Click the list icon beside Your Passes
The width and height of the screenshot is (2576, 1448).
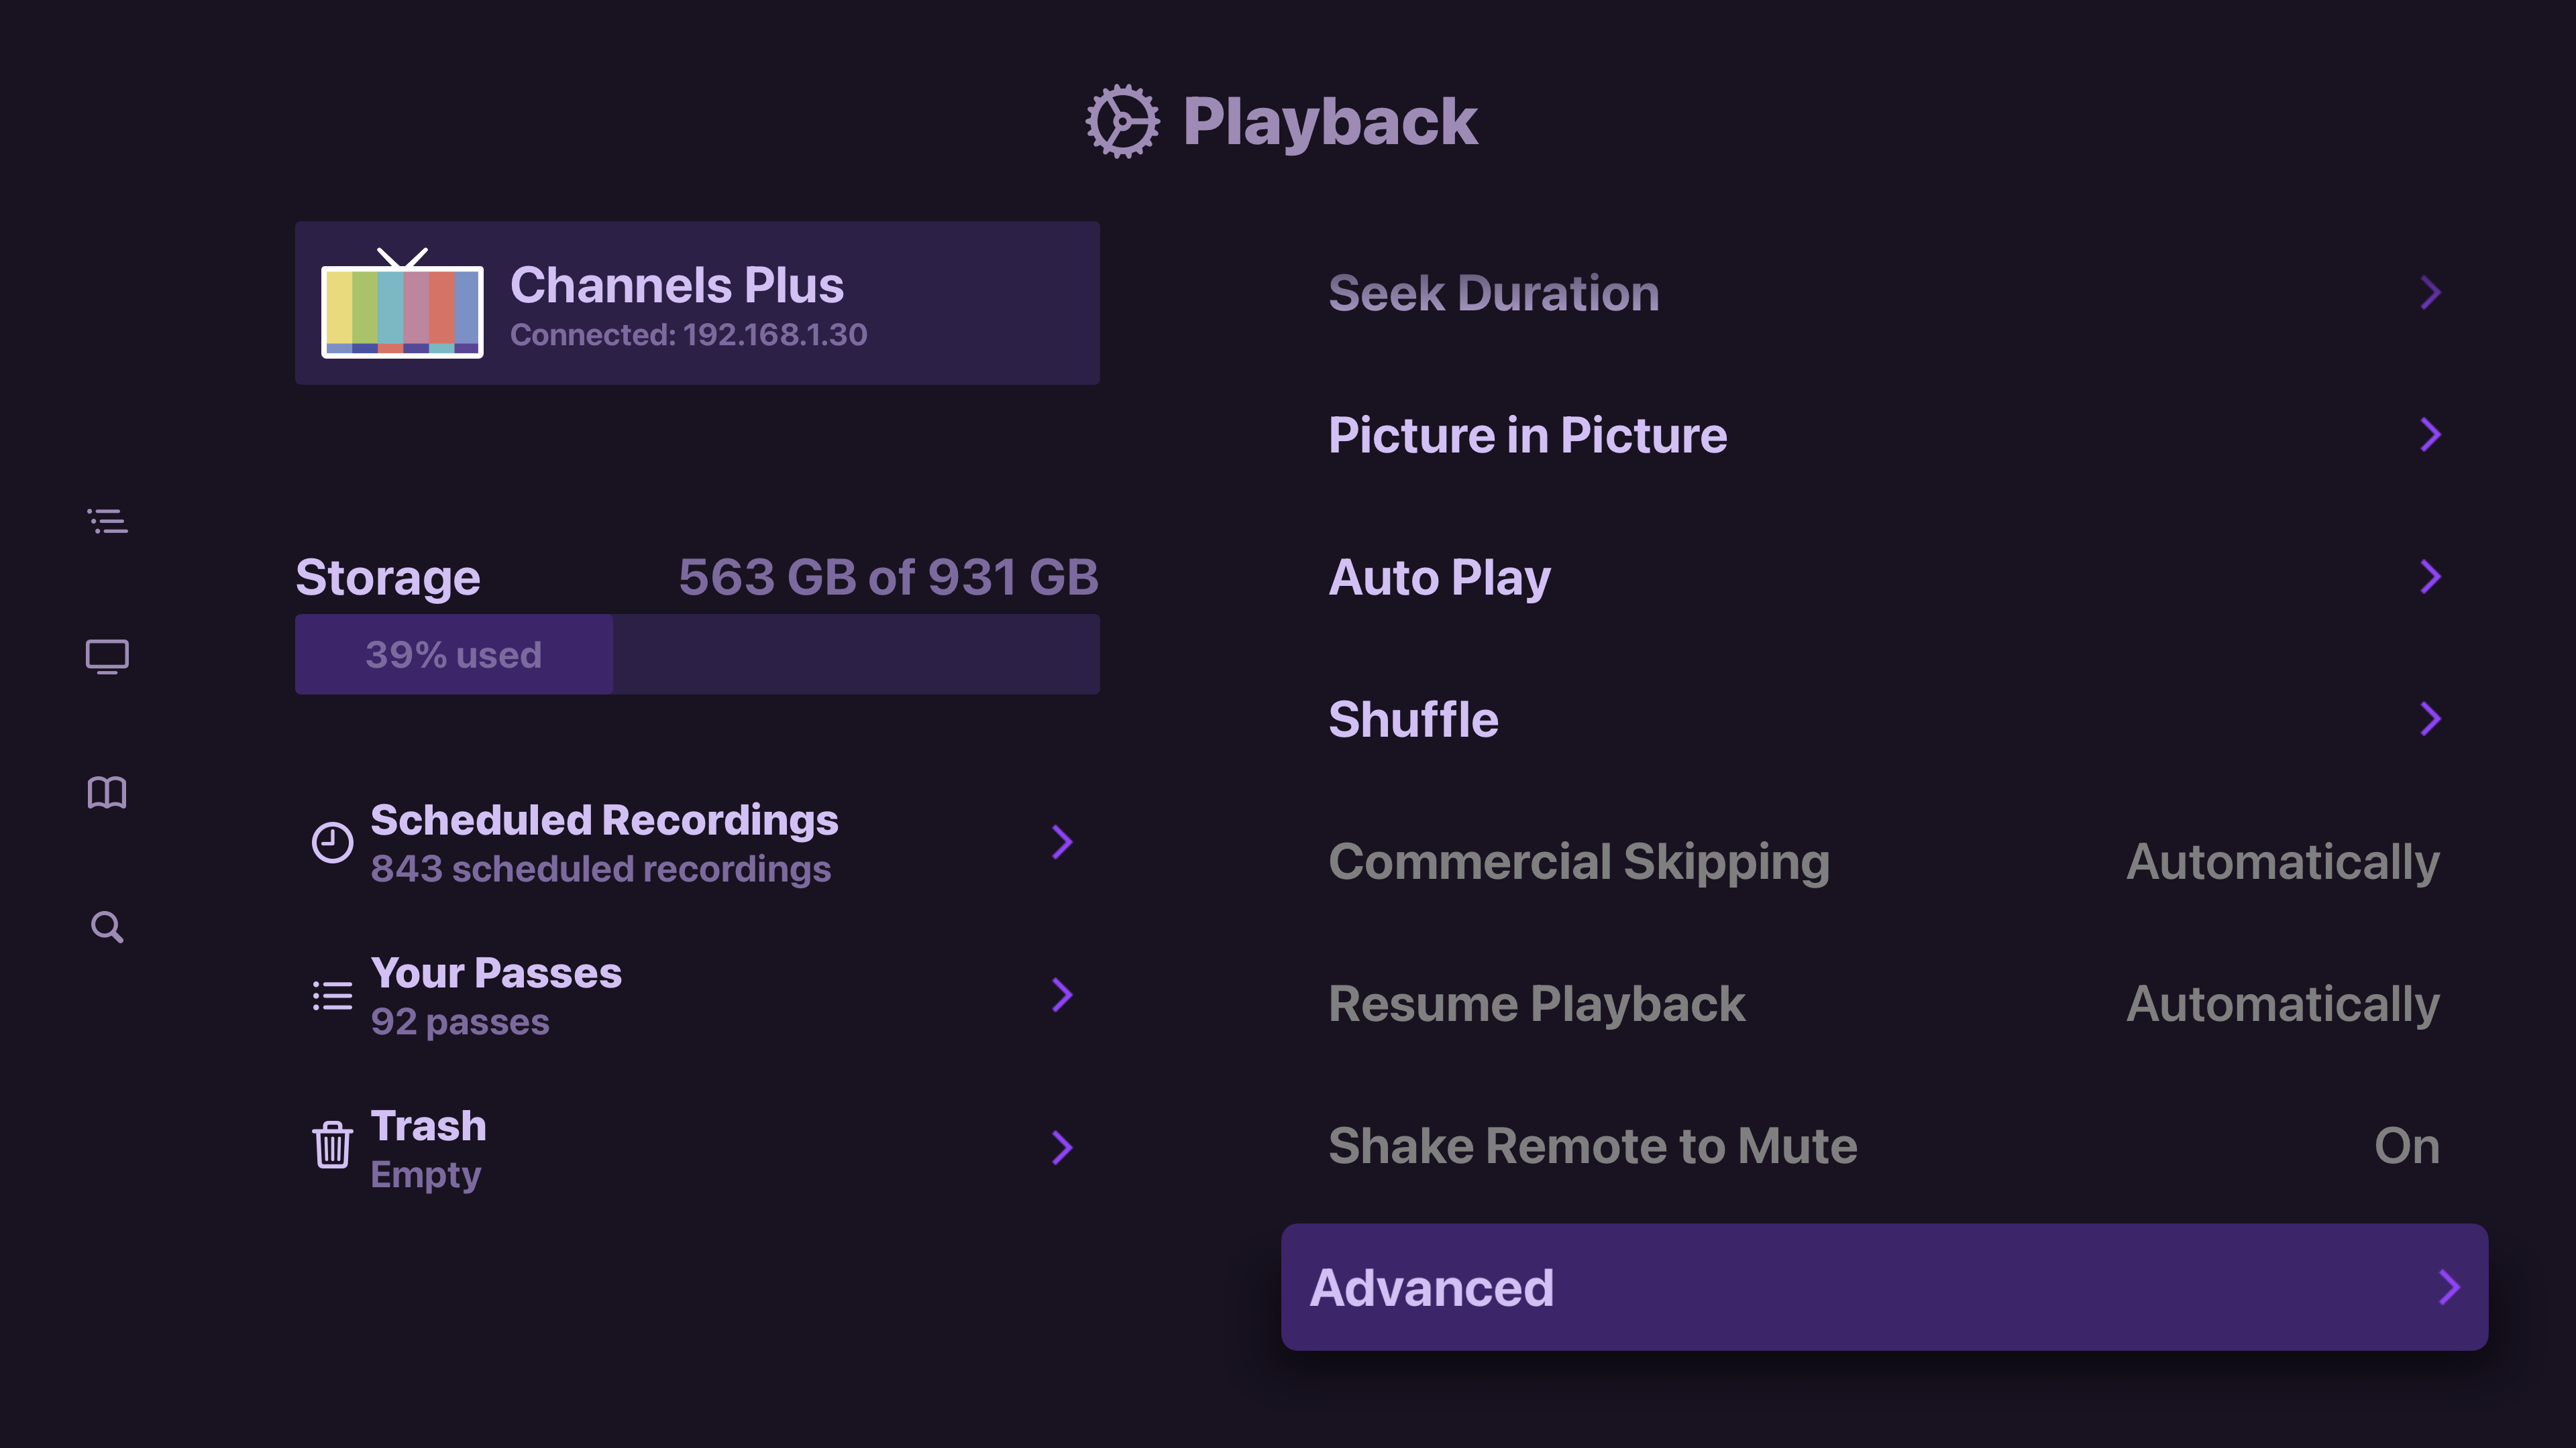coord(332,995)
